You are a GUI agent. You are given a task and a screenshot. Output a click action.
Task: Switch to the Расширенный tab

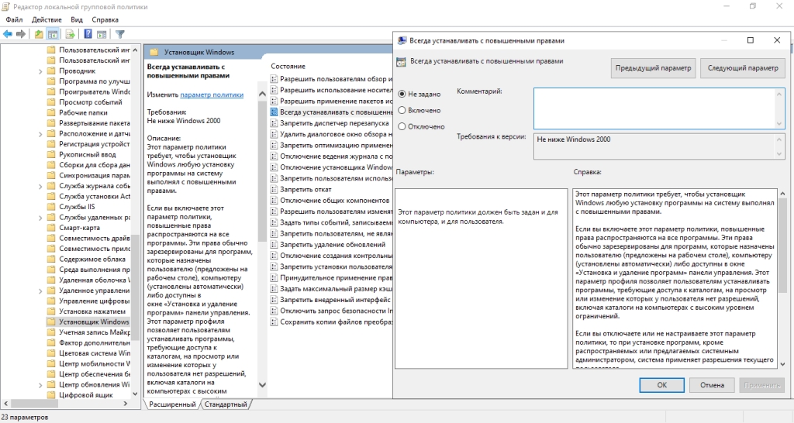(x=172, y=404)
